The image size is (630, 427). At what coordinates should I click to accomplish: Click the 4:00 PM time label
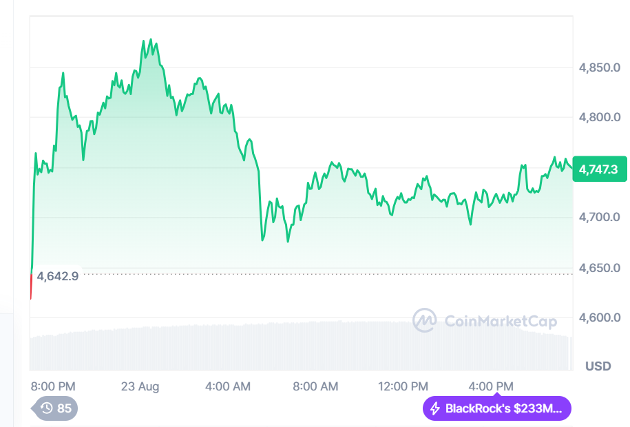point(490,387)
